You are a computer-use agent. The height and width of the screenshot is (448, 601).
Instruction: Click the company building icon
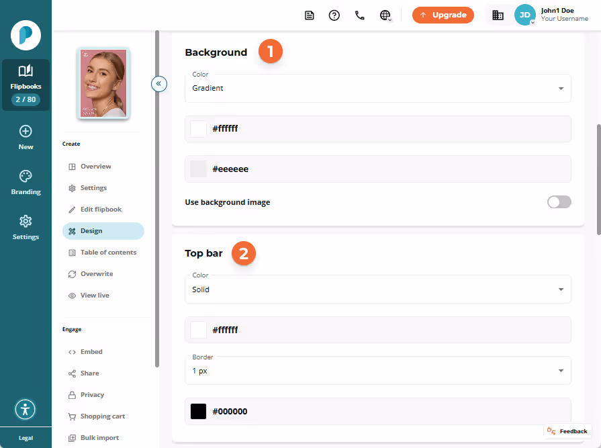tap(498, 15)
